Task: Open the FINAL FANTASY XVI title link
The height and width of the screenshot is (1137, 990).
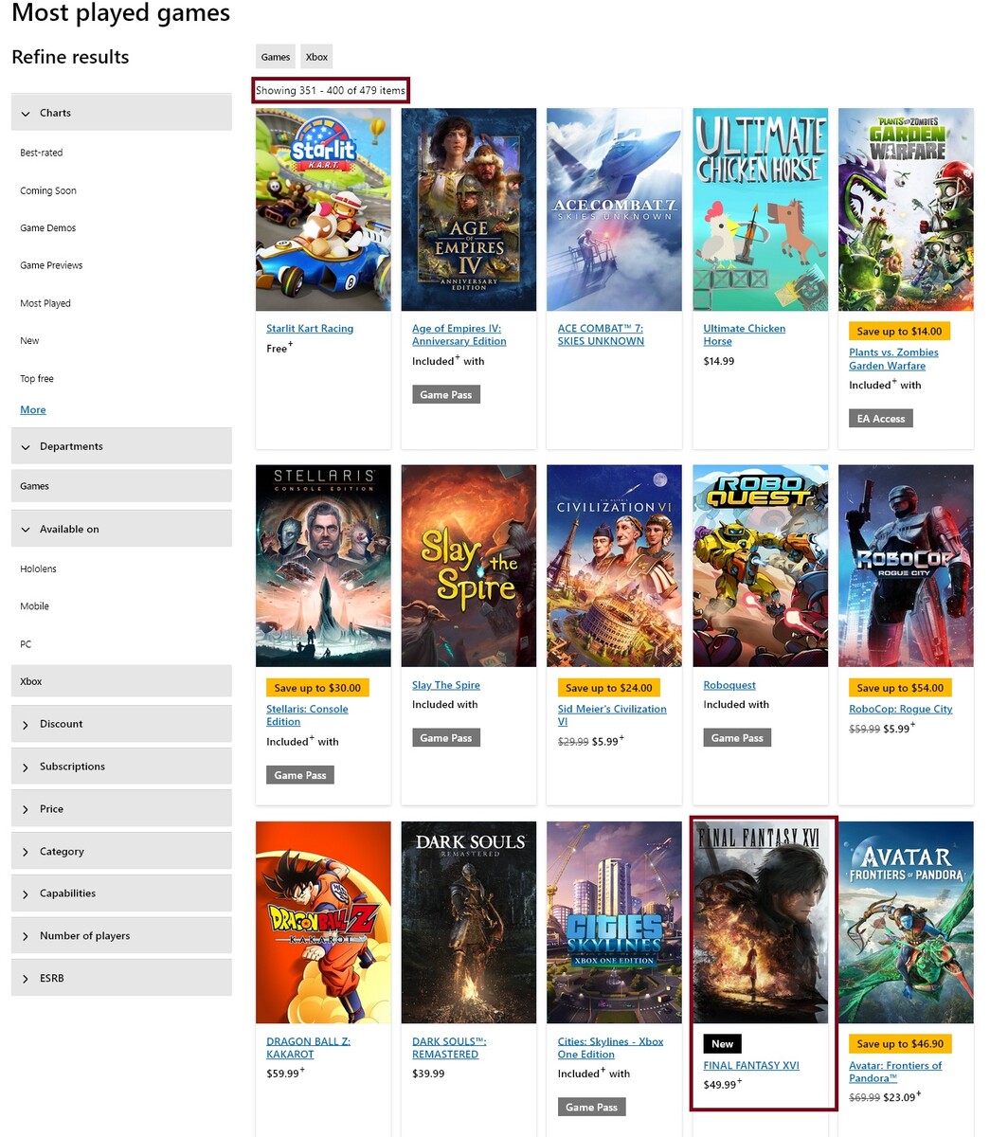Action: [x=751, y=1065]
